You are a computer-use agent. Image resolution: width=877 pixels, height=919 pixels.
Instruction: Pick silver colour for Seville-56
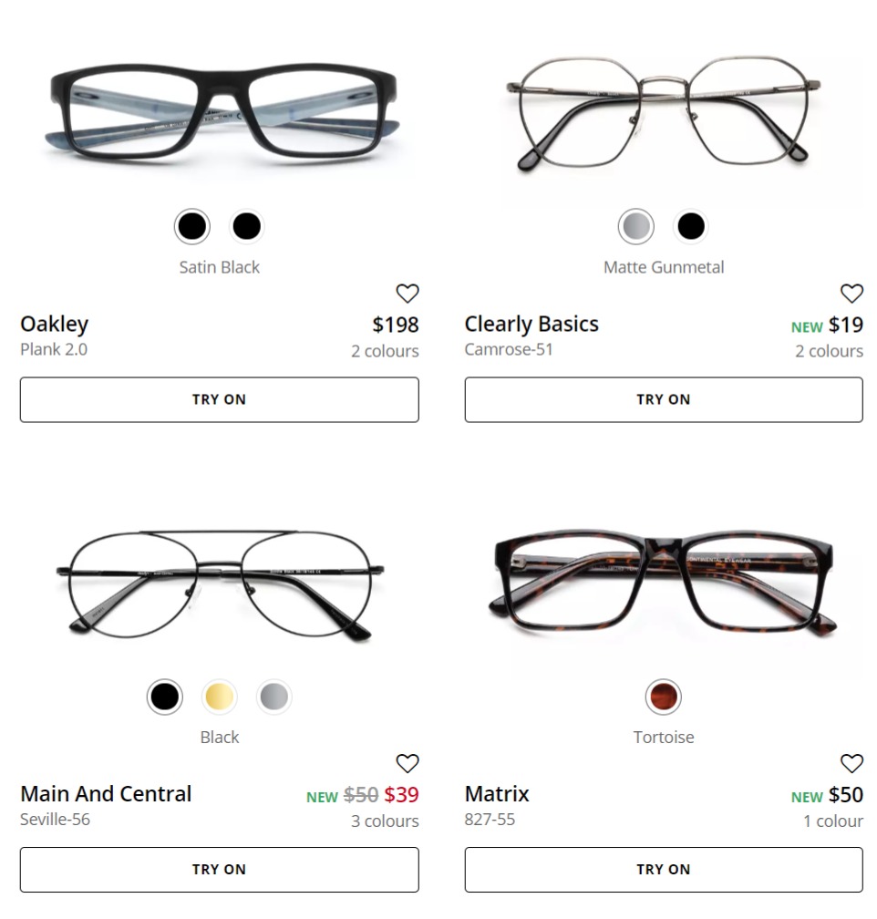point(274,697)
